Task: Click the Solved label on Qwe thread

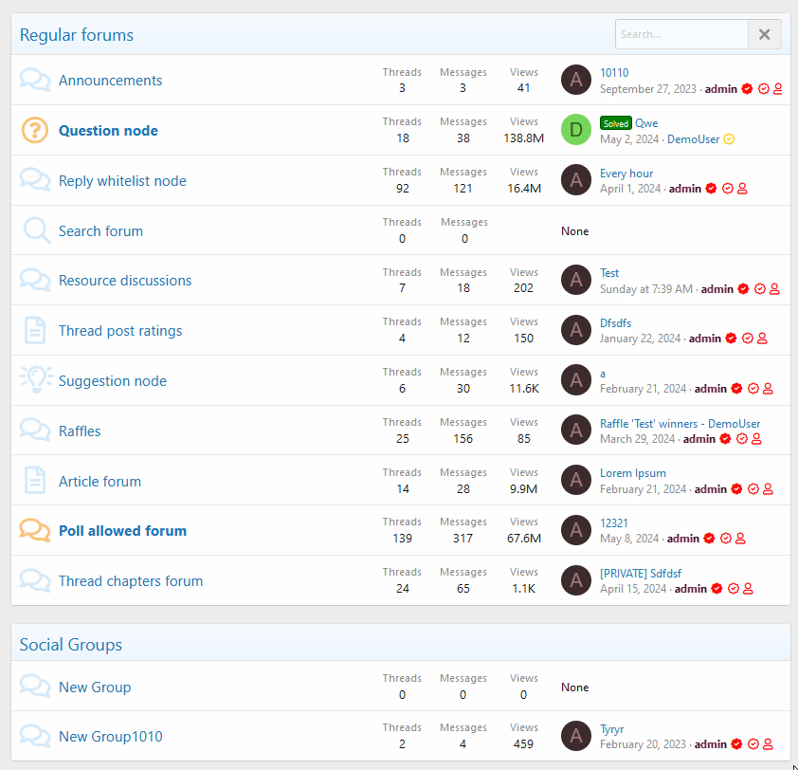Action: [x=615, y=123]
